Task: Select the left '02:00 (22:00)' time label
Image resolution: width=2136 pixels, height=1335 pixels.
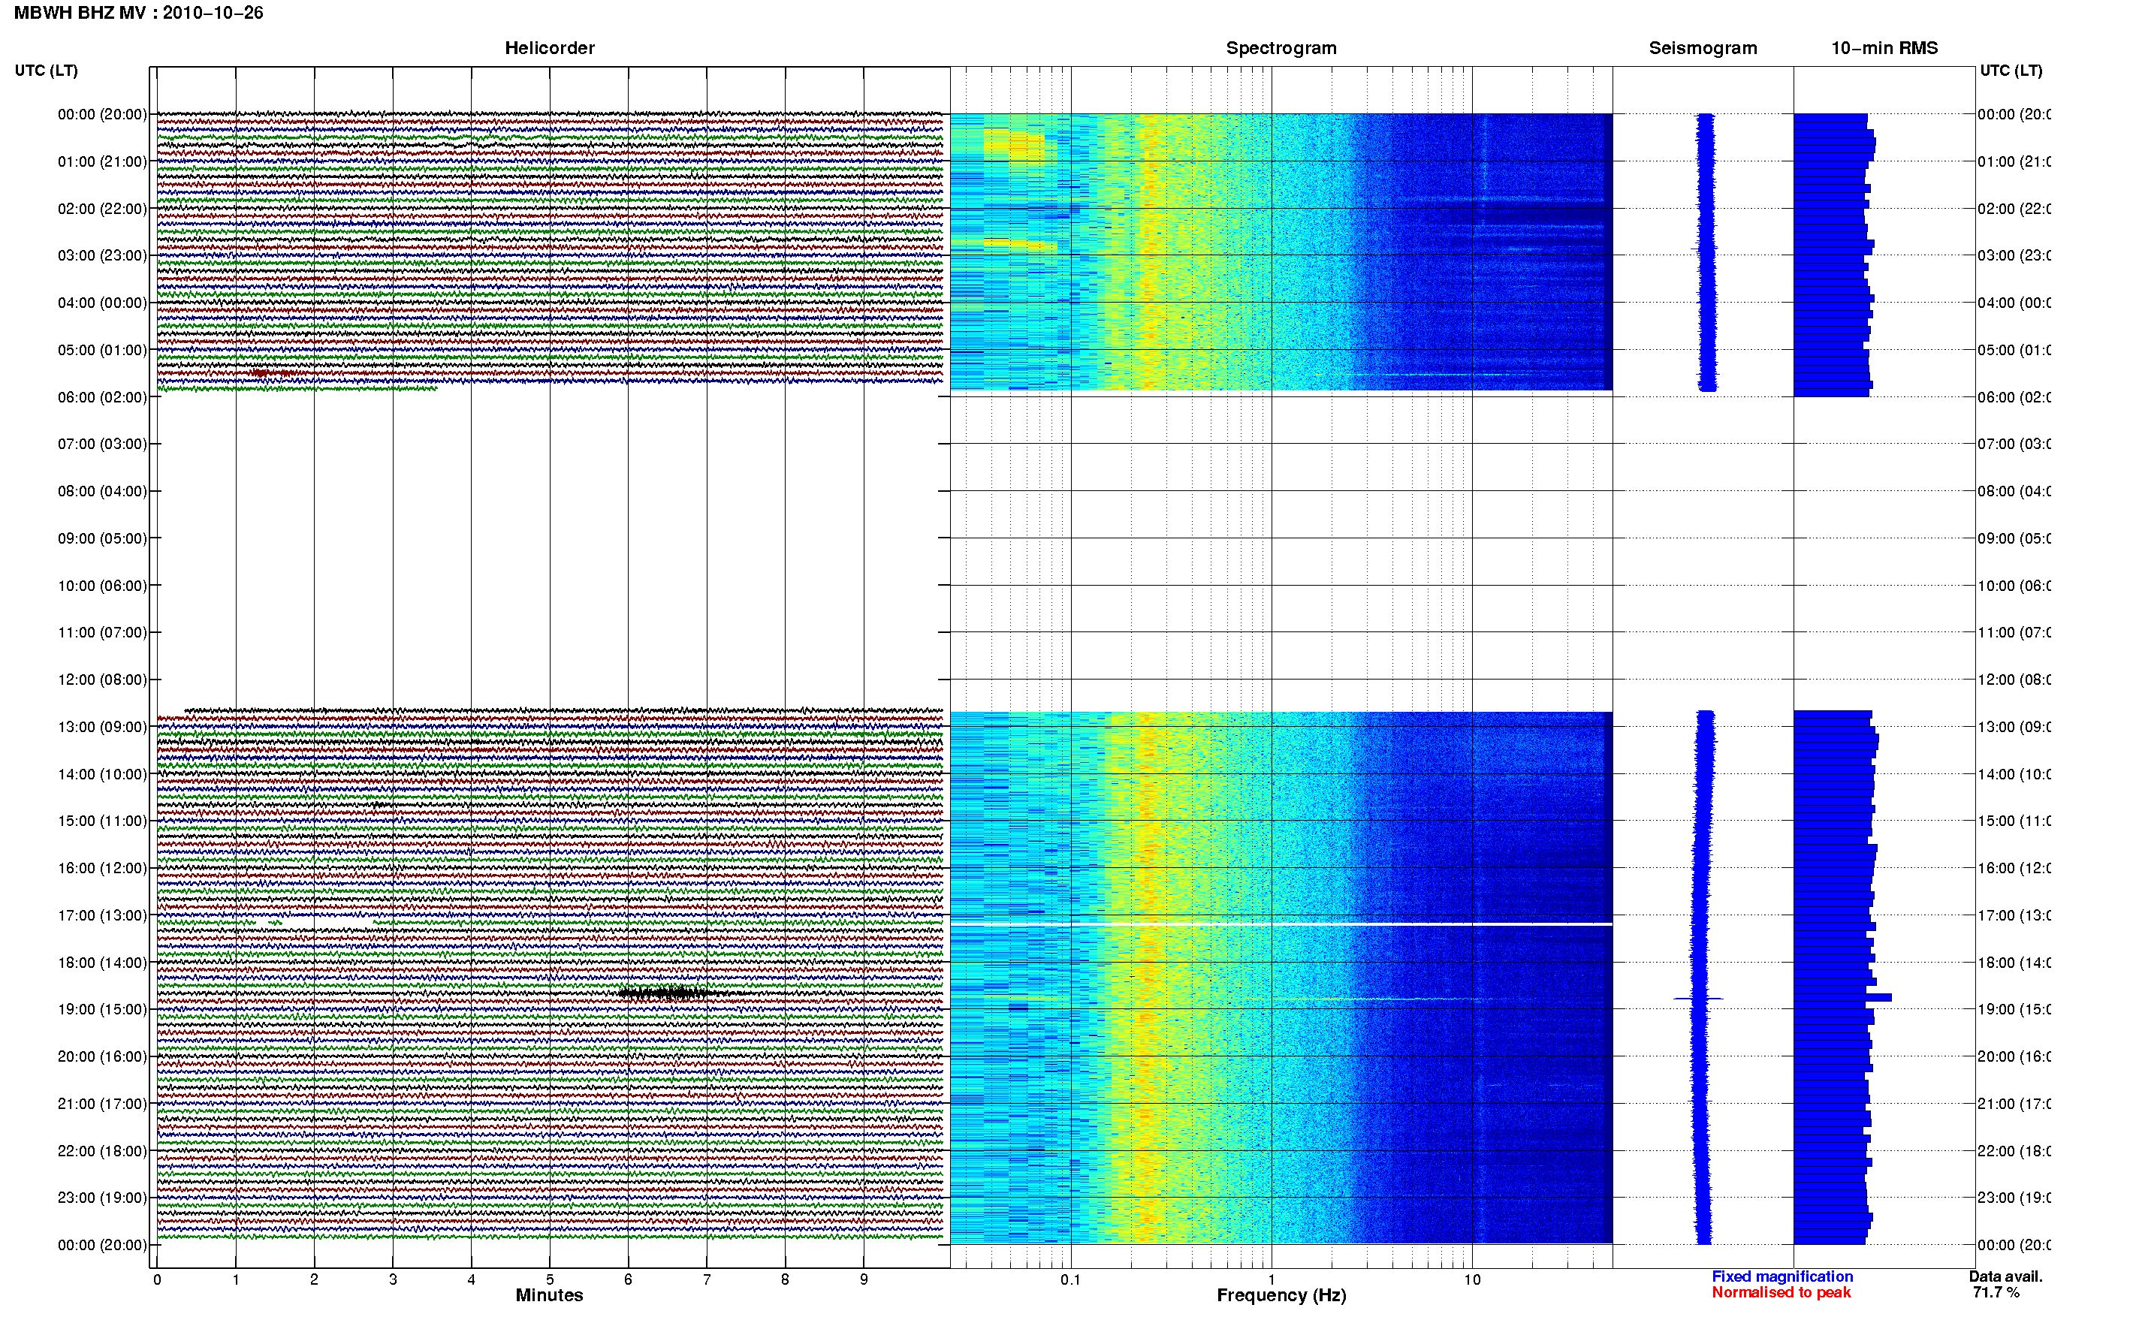Action: tap(101, 209)
